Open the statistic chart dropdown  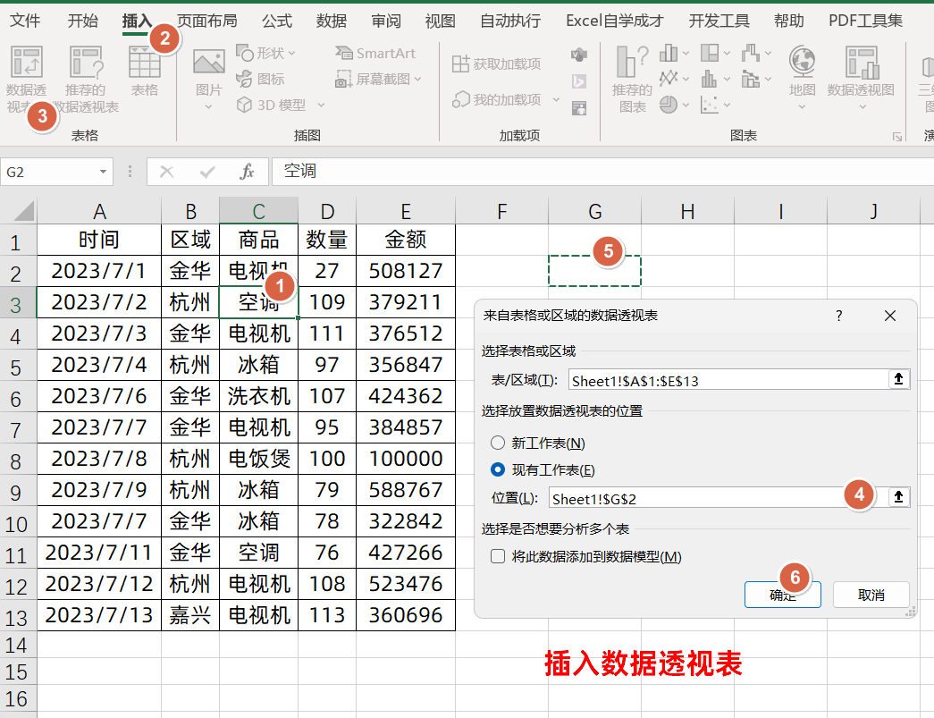[x=727, y=79]
